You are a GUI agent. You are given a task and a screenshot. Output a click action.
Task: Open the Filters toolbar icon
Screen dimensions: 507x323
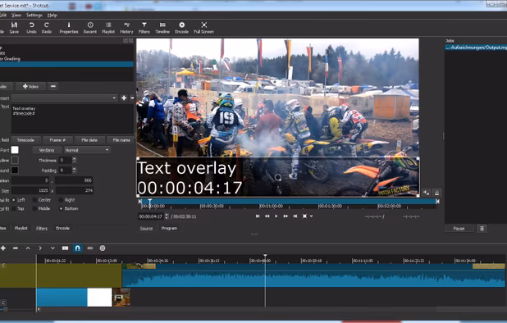click(x=144, y=28)
